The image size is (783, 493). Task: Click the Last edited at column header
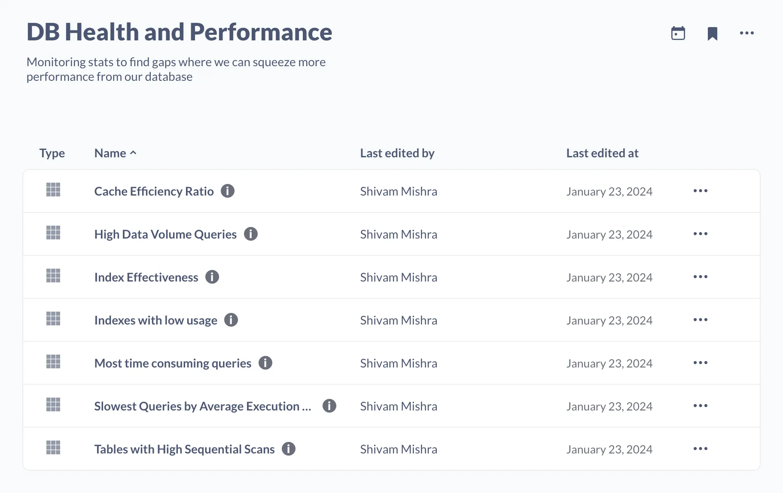602,153
